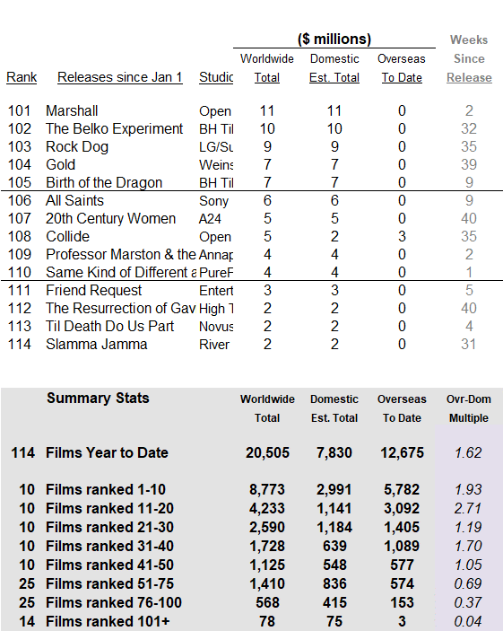Click the 'Slamma Jamma' title
Screen dimensions: 503x631
click(97, 344)
